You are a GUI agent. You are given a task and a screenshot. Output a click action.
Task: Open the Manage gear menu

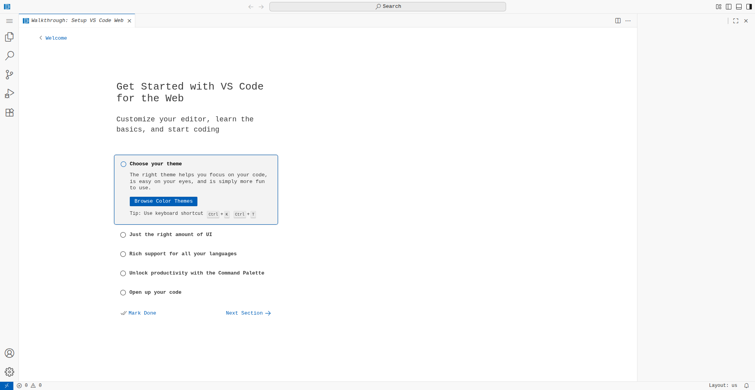[x=9, y=372]
